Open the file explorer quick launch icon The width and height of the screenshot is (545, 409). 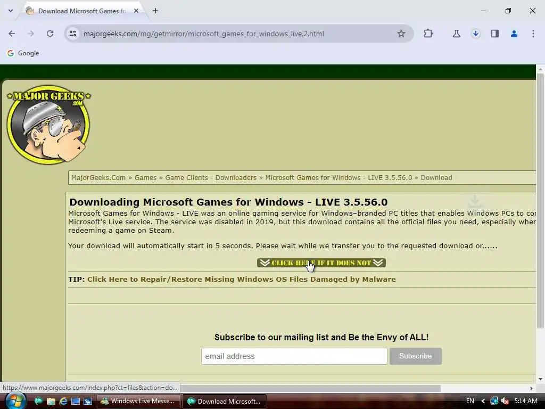[51, 401]
